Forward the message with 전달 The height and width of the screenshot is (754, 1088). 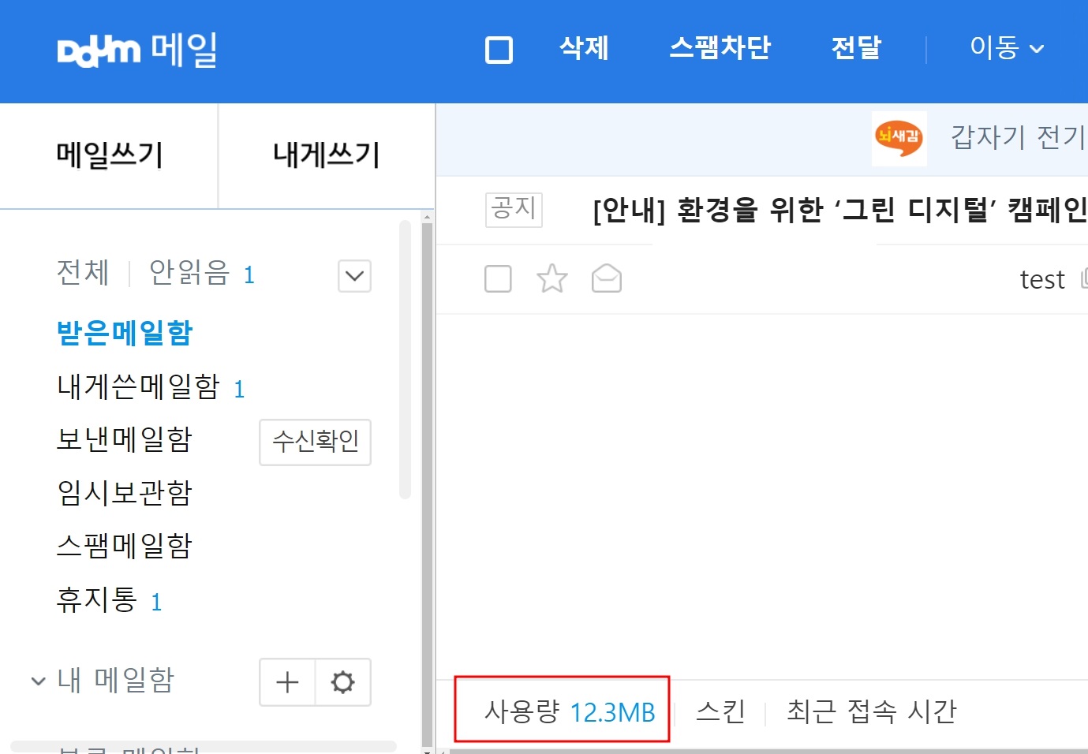(x=856, y=49)
